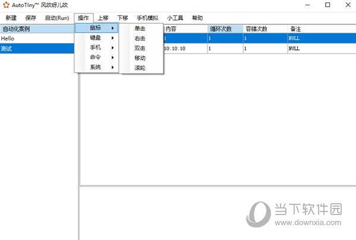Maximize the AutoTiny window
Screen dimensions: 356x240
point(327,5)
